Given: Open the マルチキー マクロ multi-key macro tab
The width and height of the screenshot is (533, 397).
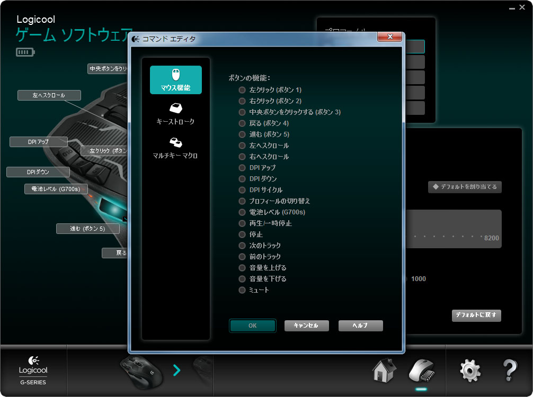Looking at the screenshot, I should coord(175,148).
